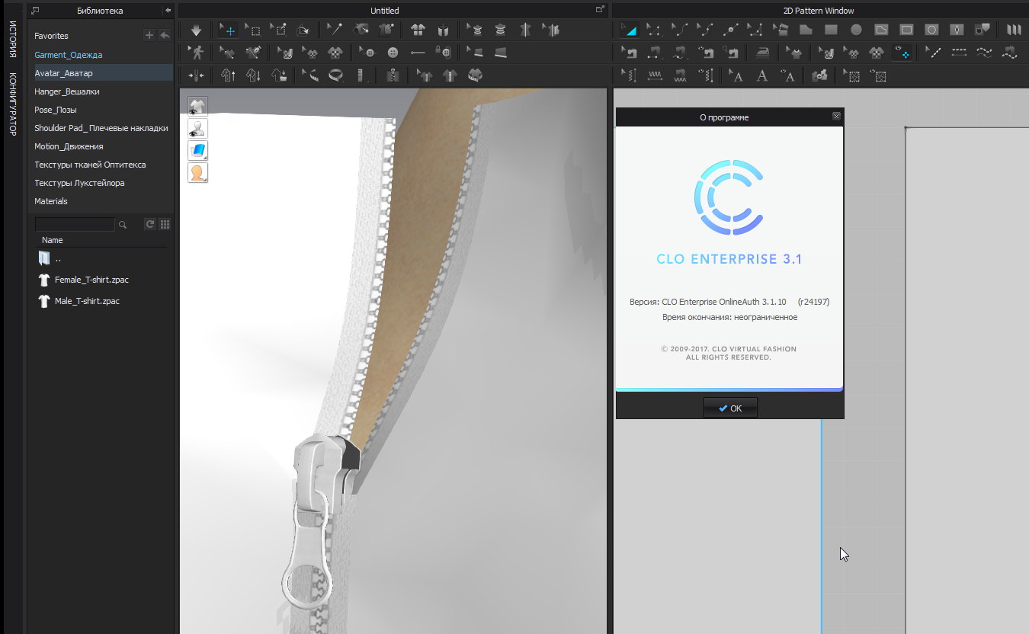Click the library search input field

[x=75, y=225]
